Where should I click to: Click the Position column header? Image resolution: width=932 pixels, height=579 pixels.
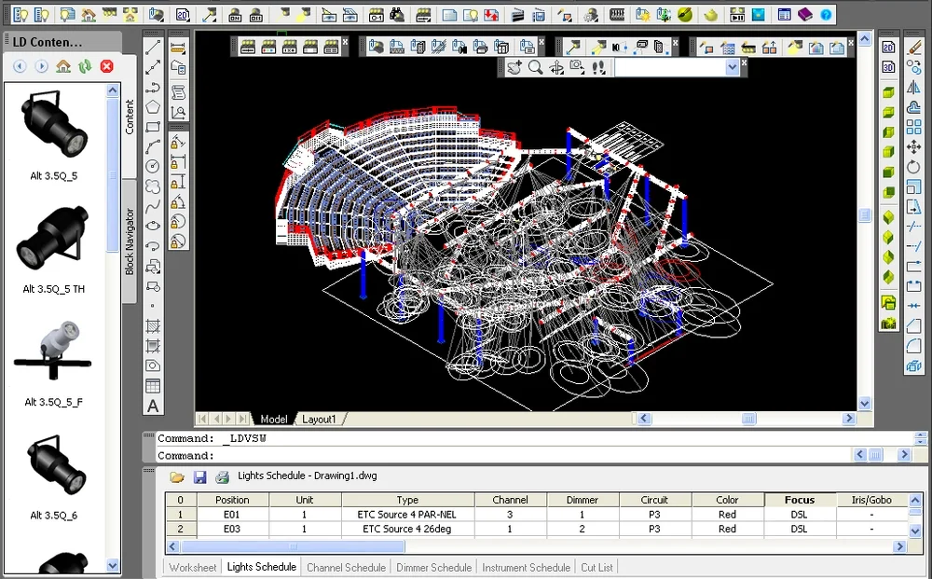(x=232, y=500)
